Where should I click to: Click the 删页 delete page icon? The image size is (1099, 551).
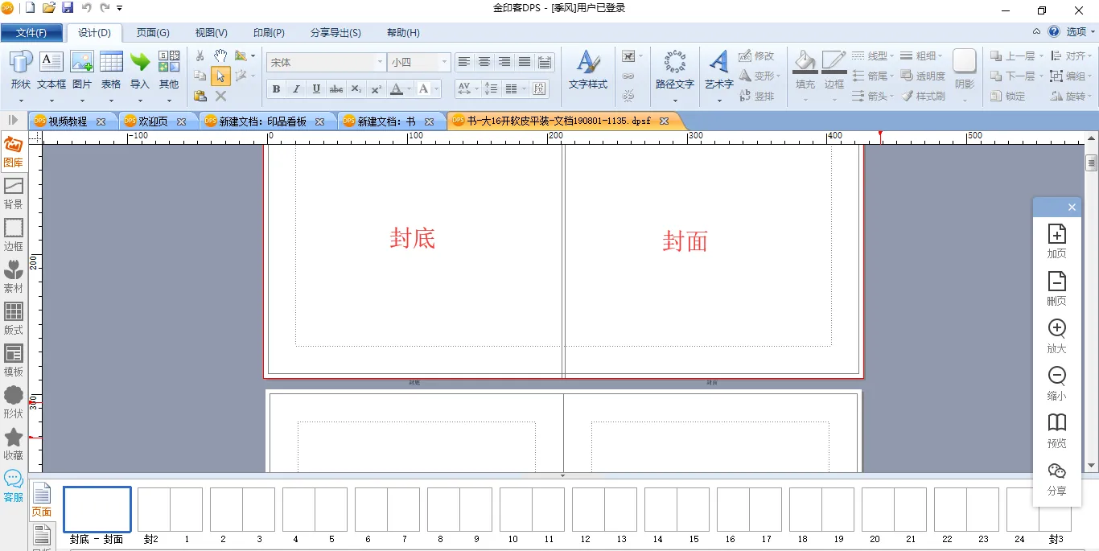pos(1056,288)
